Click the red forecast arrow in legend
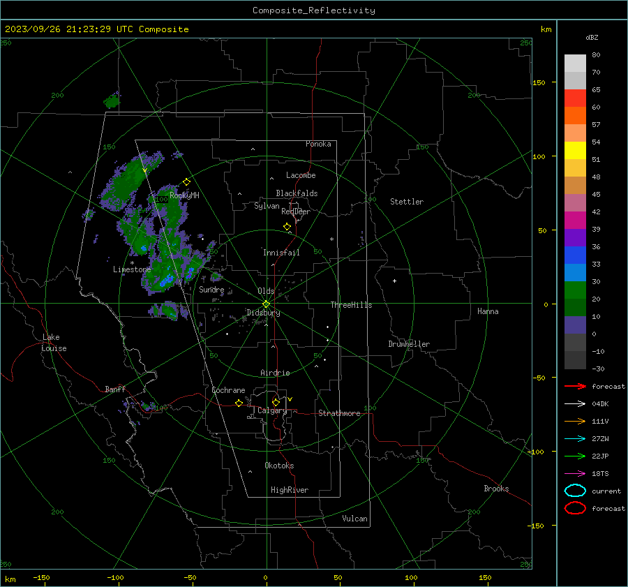The width and height of the screenshot is (628, 587). click(575, 386)
